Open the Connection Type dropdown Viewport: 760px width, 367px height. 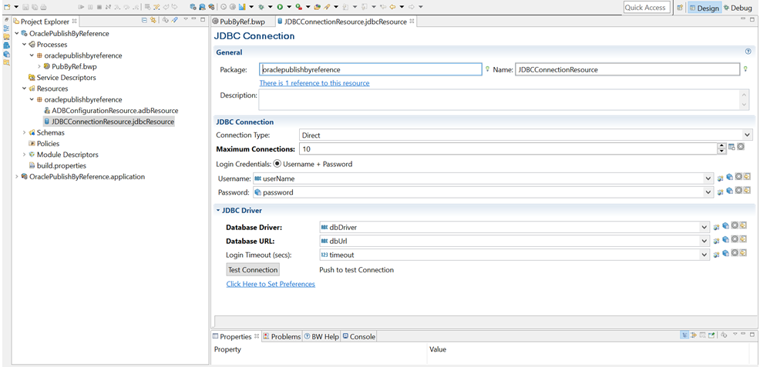[747, 135]
